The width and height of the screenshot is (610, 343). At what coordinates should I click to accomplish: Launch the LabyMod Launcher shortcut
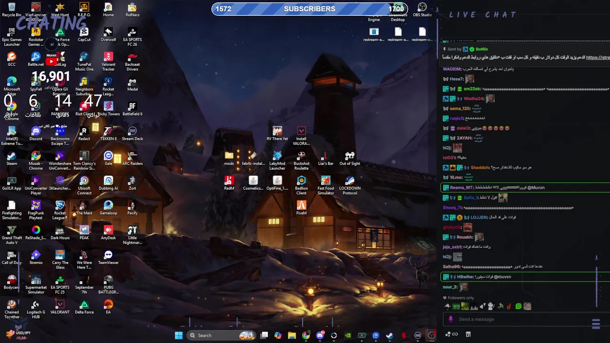[277, 161]
